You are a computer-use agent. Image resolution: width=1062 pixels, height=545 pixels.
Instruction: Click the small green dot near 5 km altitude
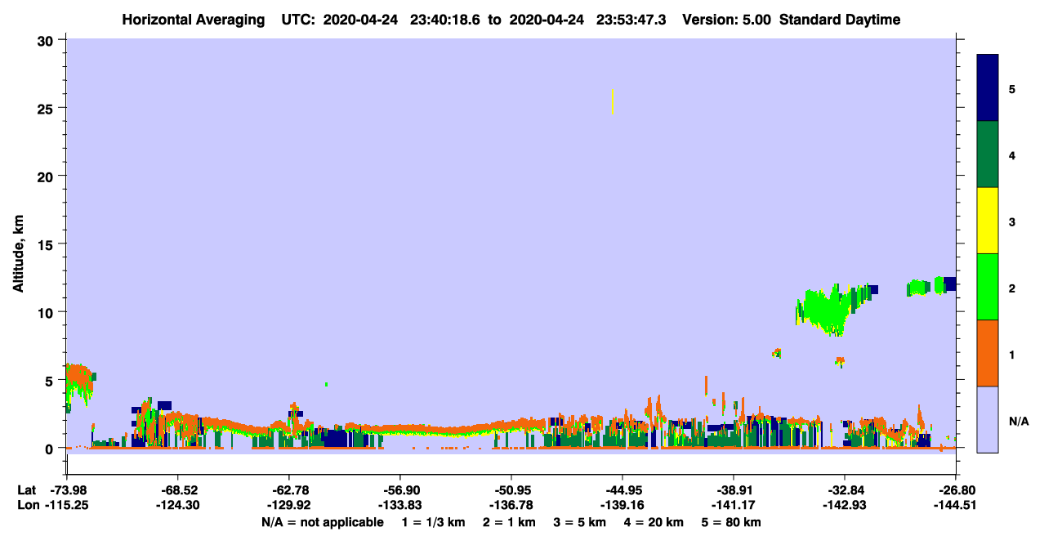click(x=326, y=384)
